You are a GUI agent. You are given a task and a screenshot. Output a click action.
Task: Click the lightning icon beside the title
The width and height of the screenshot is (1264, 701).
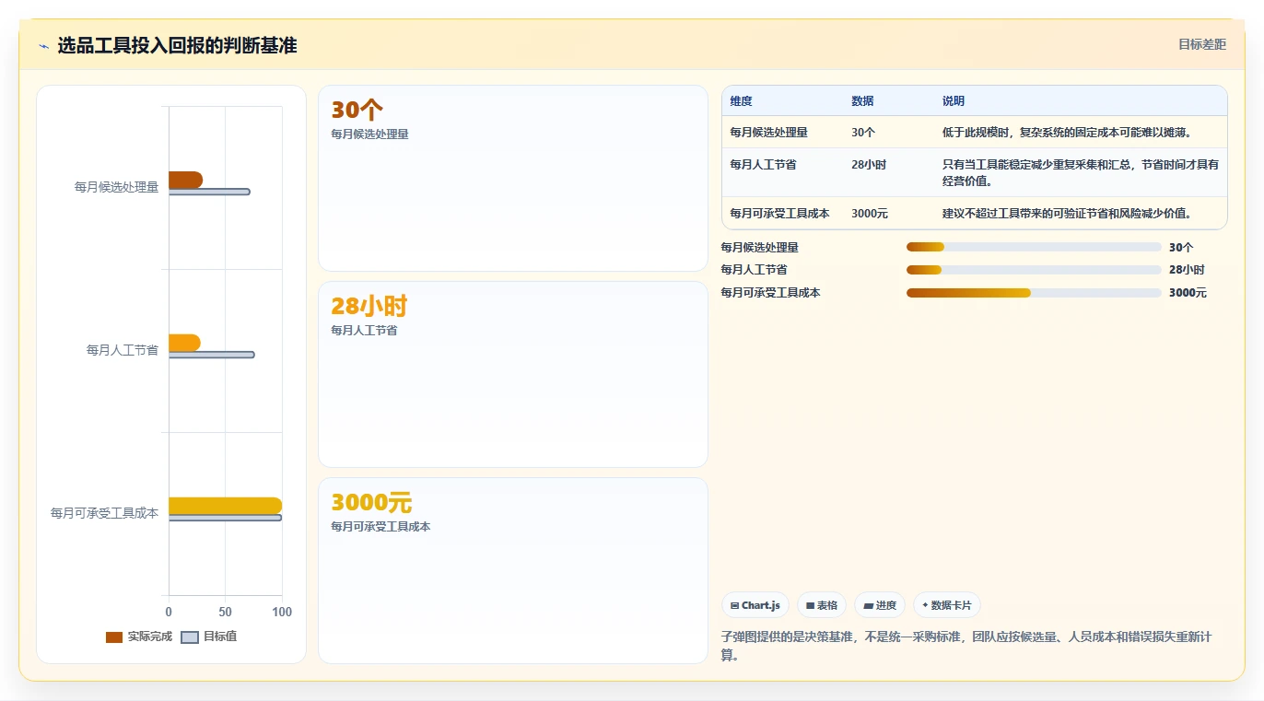pyautogui.click(x=44, y=46)
